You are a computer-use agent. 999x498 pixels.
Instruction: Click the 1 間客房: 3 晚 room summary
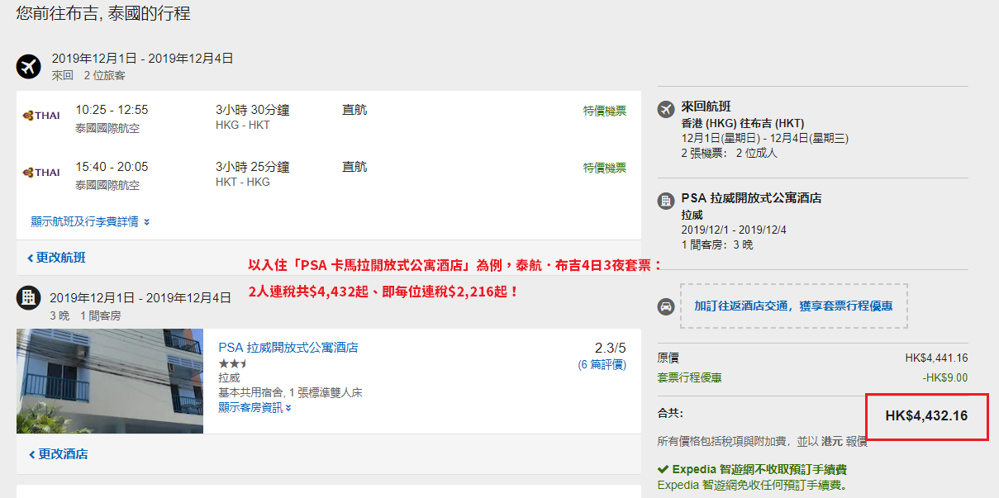pos(717,244)
